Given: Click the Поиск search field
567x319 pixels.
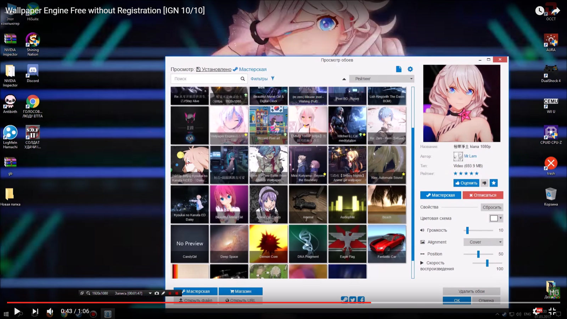Looking at the screenshot, I should pos(208,79).
